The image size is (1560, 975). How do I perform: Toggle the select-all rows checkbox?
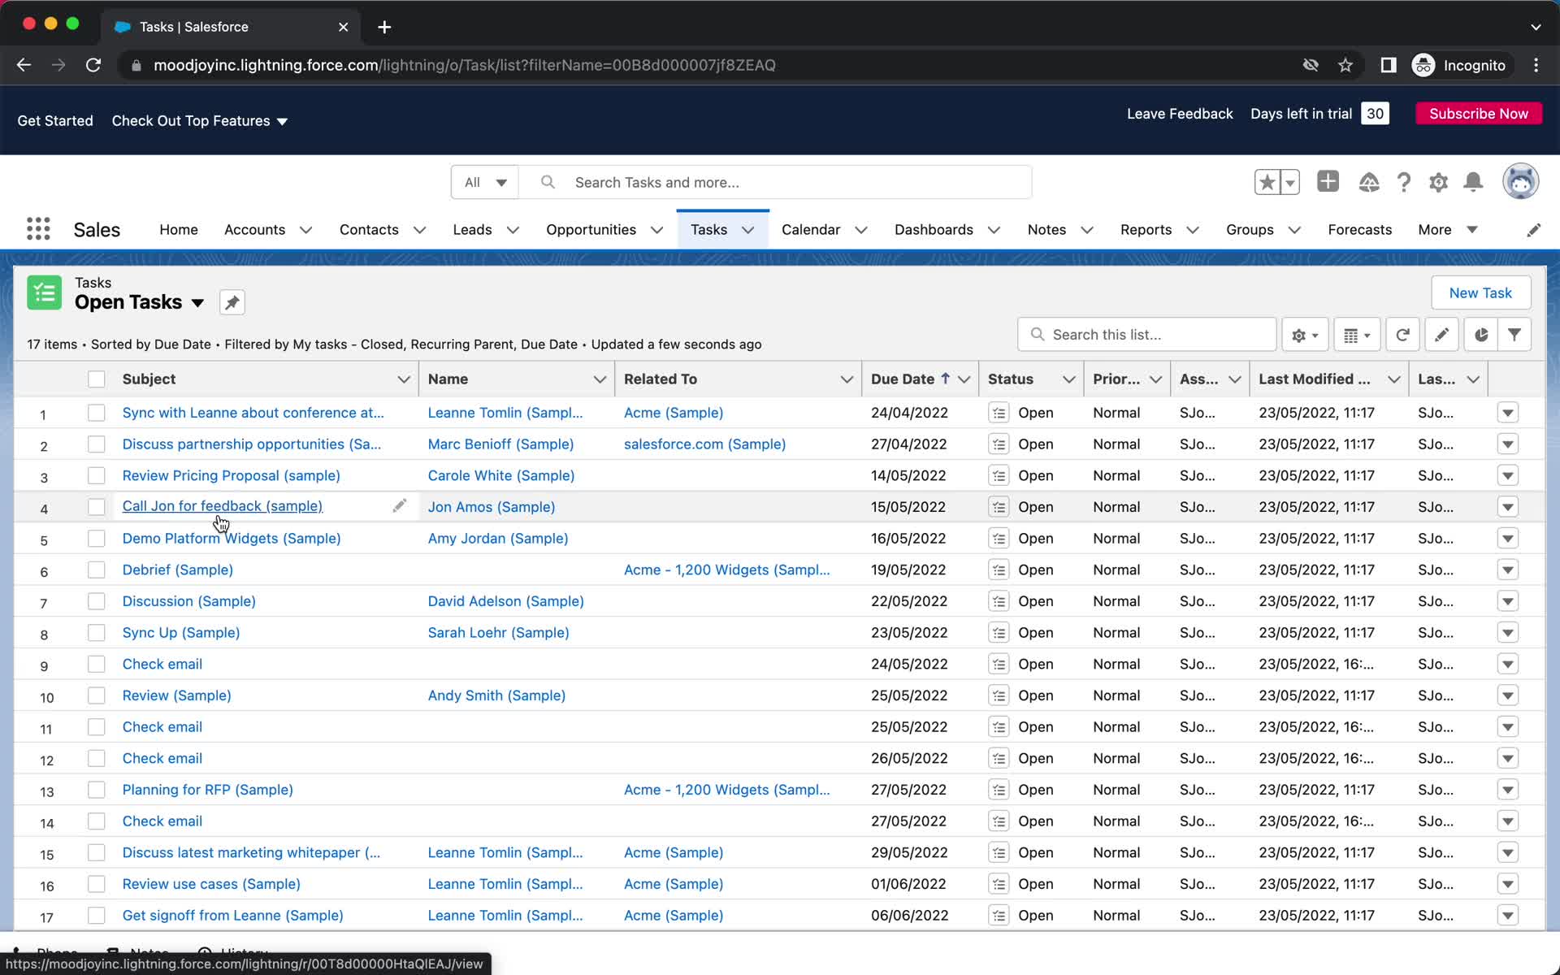tap(97, 379)
